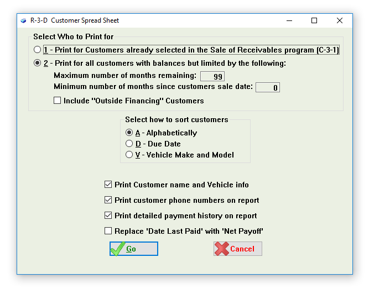
Task: Disable Print detailed payment history on report
Action: [108, 216]
